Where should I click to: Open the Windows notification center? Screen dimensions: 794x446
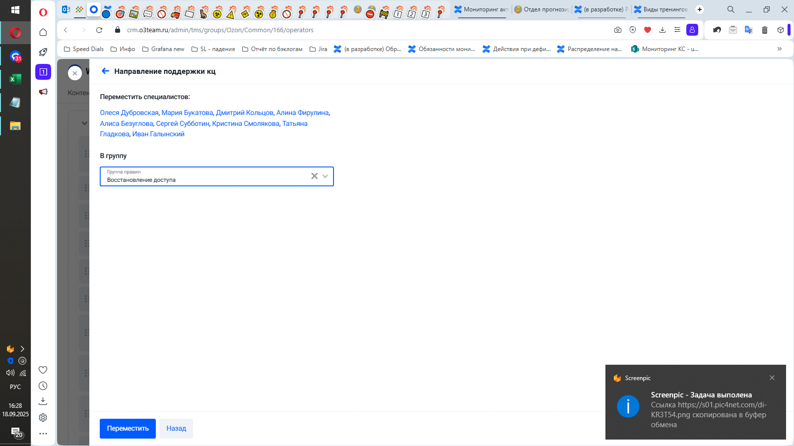(x=16, y=433)
